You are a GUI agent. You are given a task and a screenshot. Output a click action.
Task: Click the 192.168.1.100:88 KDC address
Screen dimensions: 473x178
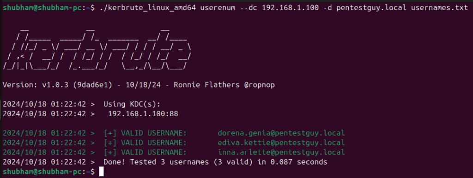coord(143,114)
